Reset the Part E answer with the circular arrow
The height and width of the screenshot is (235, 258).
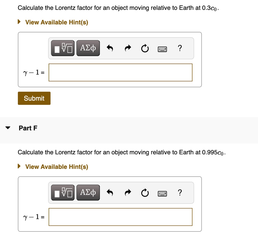145,48
